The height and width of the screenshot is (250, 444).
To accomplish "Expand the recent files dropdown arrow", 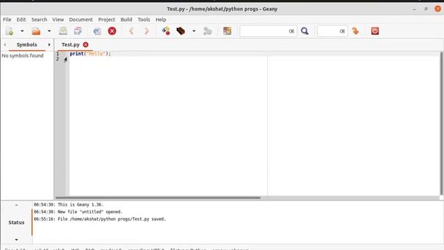I will (49, 31).
